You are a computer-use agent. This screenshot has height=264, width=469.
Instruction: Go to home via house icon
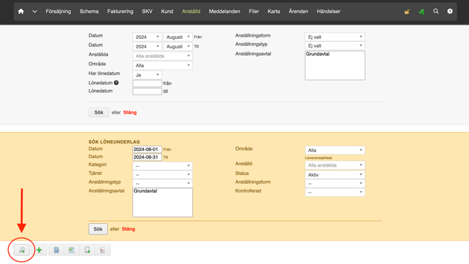[x=21, y=12]
